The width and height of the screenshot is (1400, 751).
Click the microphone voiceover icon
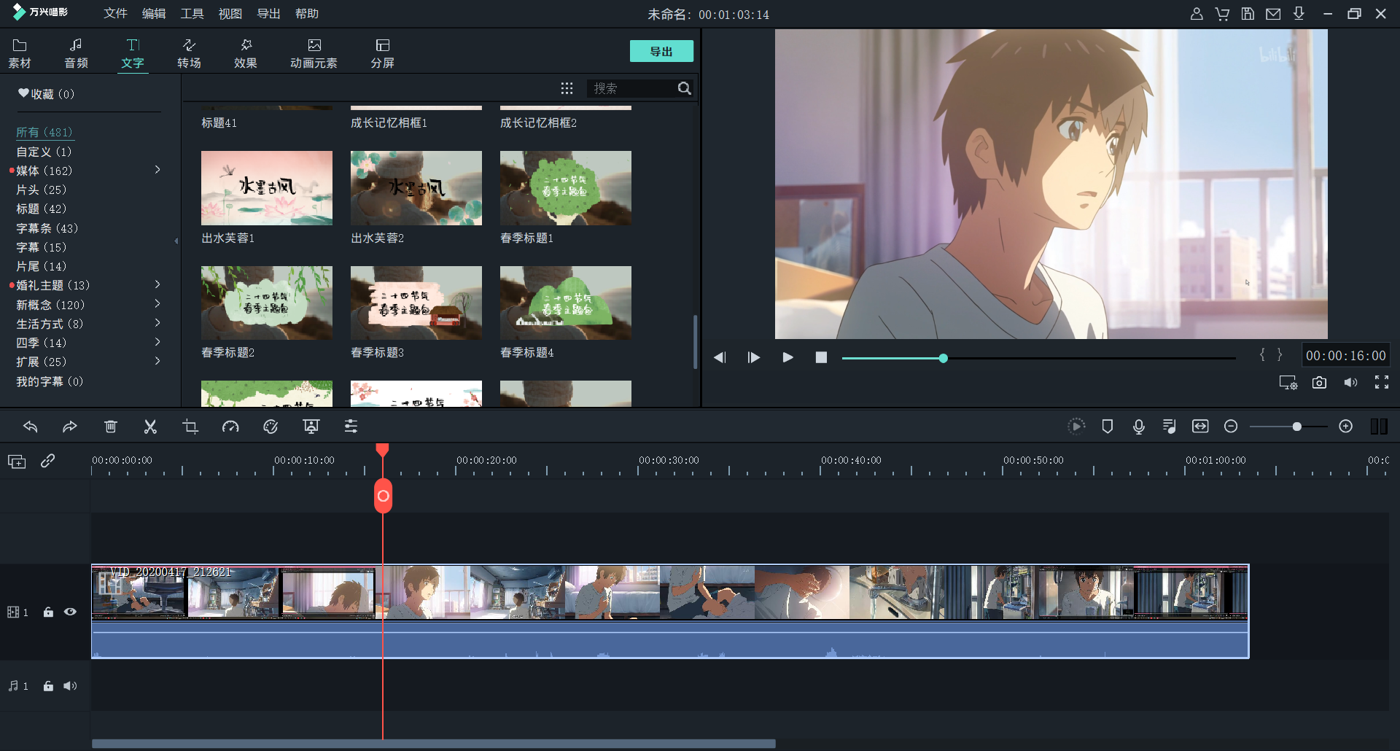[1138, 427]
